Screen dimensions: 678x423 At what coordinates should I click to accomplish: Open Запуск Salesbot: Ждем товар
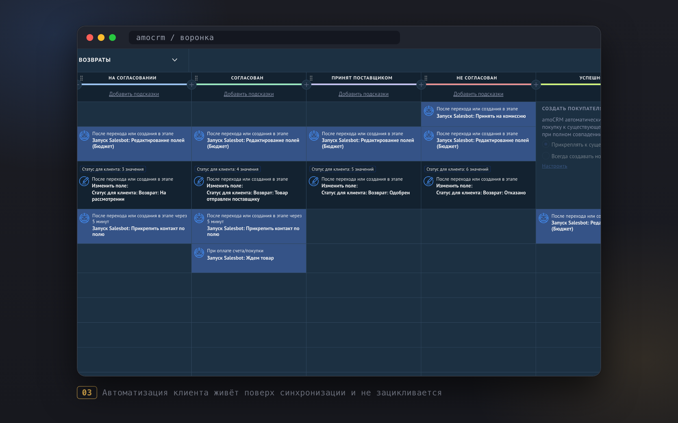[240, 258]
